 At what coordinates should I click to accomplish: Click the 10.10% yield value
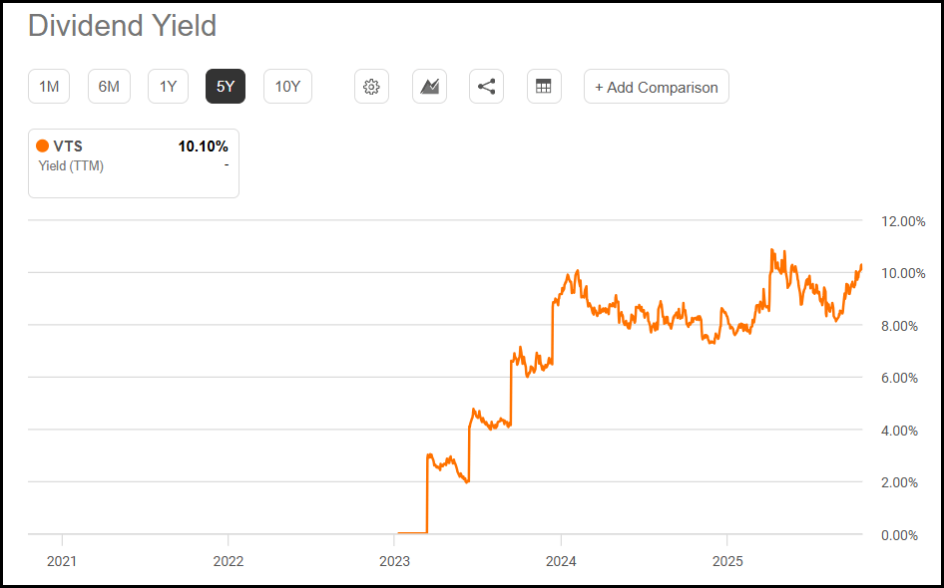[203, 147]
